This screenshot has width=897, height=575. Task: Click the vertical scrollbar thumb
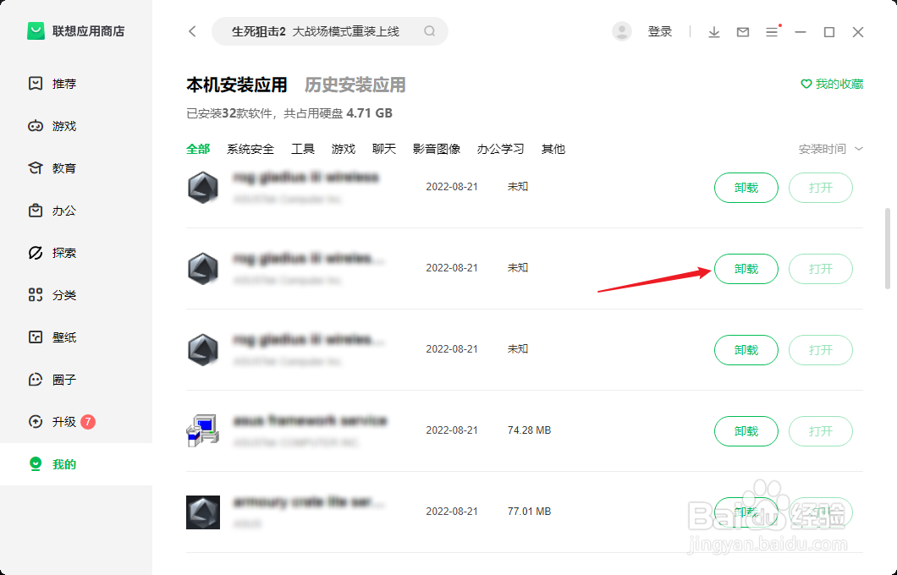[888, 249]
